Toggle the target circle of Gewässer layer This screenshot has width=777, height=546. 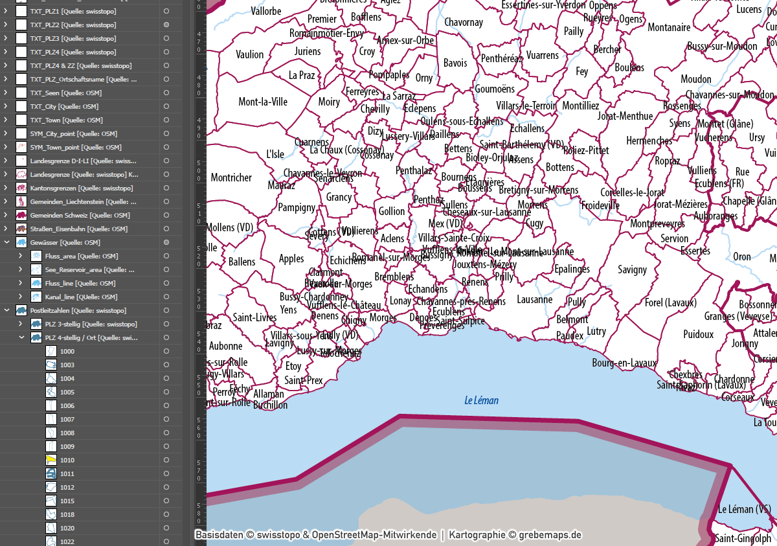point(166,242)
